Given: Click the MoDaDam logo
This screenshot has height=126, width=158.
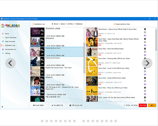Looking at the screenshot, I should (x=10, y=26).
